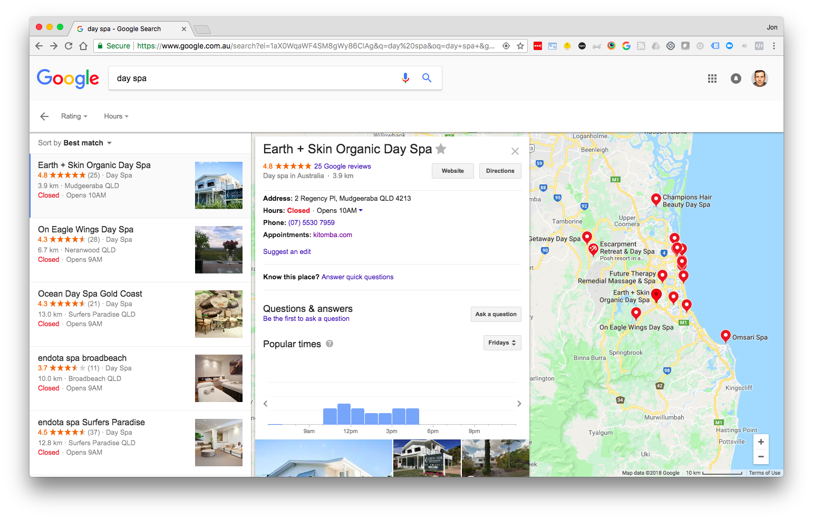Screen dimensions: 813x519
Task: Click the Escarpment Retreat & Day Spa pin
Action: (x=593, y=249)
